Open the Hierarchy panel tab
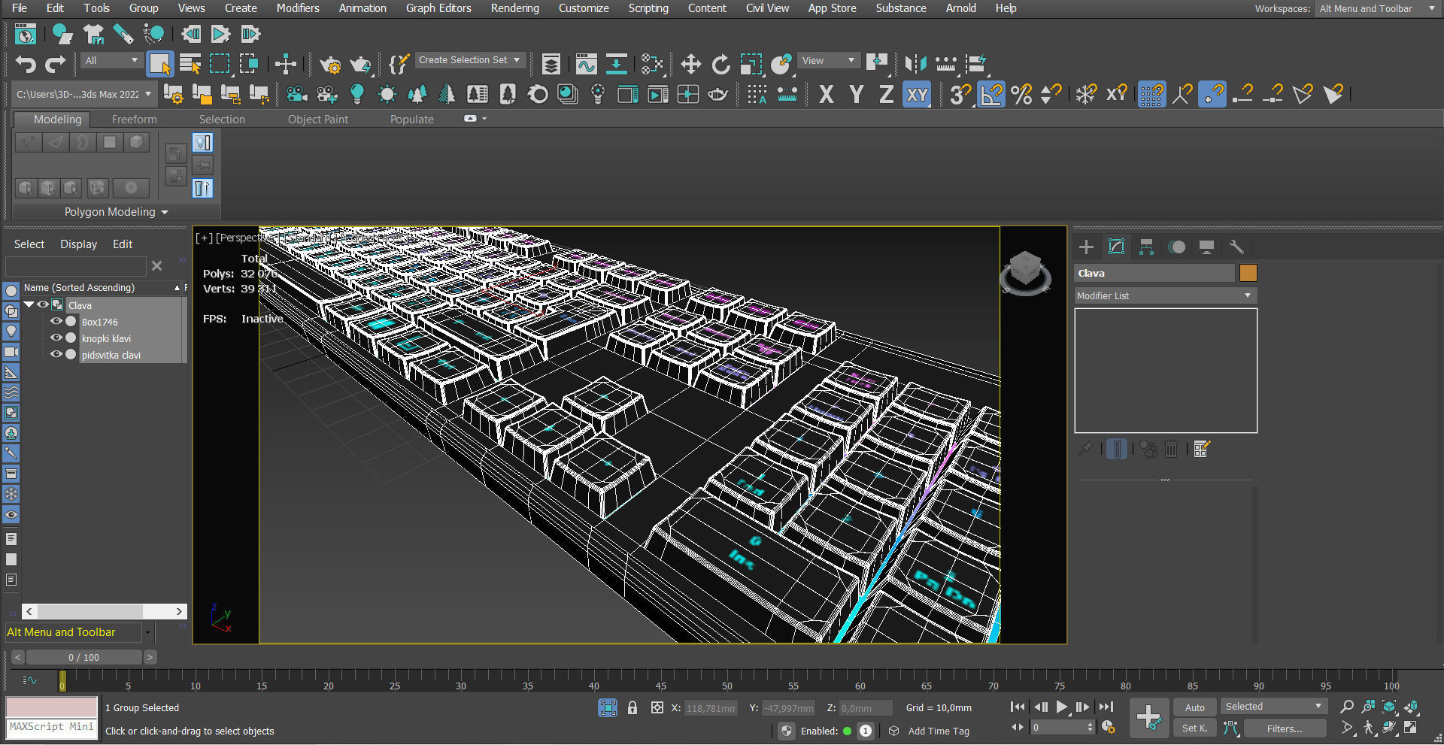This screenshot has height=745, width=1444. coord(1146,247)
